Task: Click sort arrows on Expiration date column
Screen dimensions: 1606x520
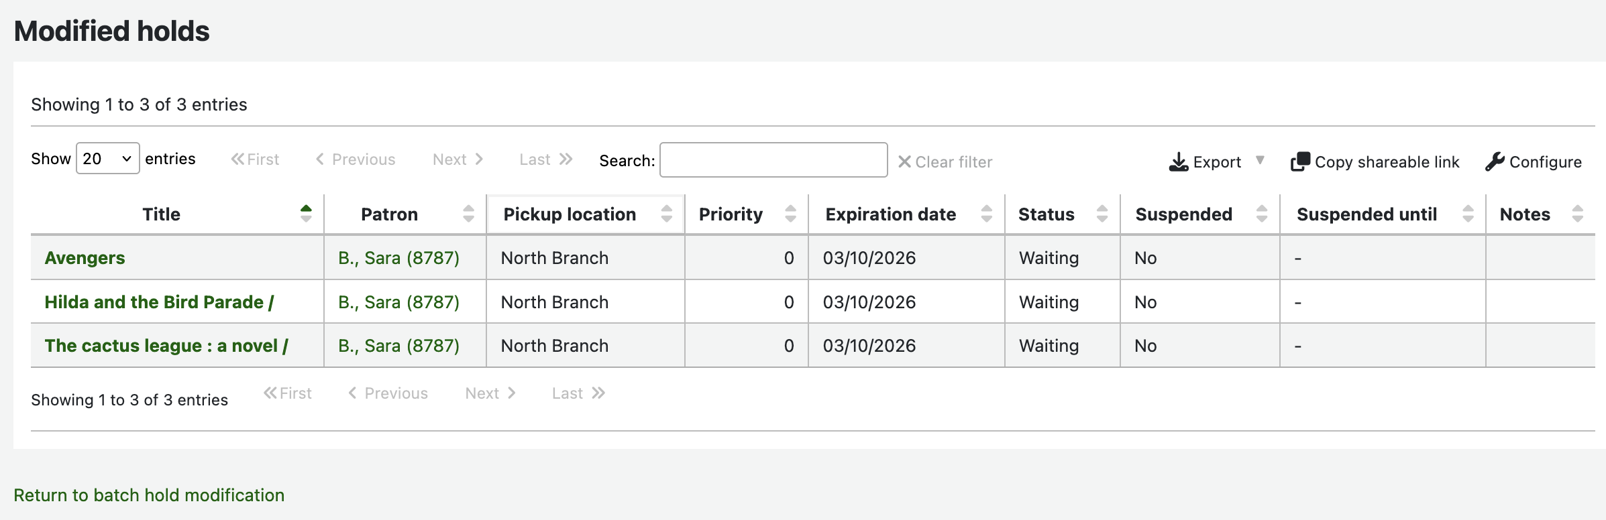Action: point(986,214)
